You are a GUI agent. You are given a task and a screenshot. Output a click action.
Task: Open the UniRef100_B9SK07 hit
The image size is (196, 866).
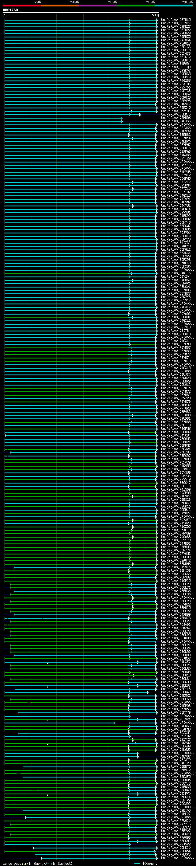[x=176, y=71]
